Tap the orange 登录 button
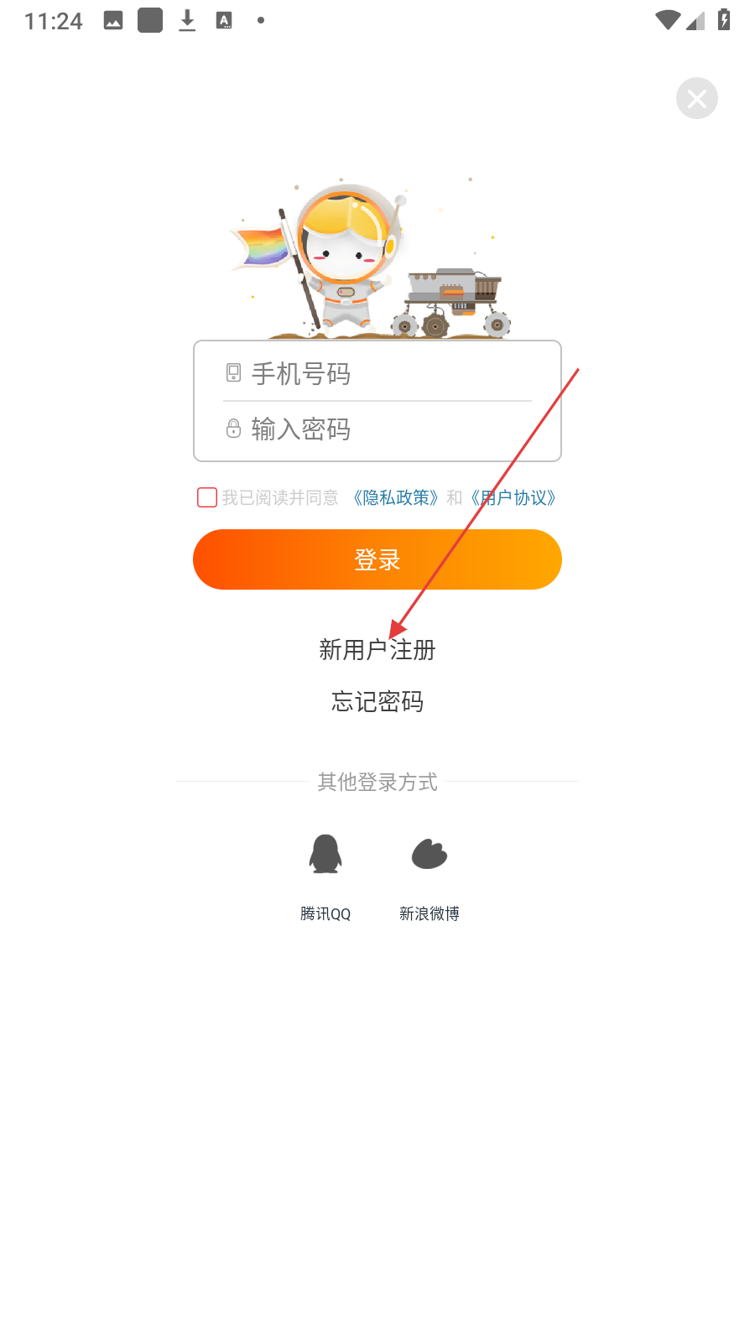 point(377,559)
